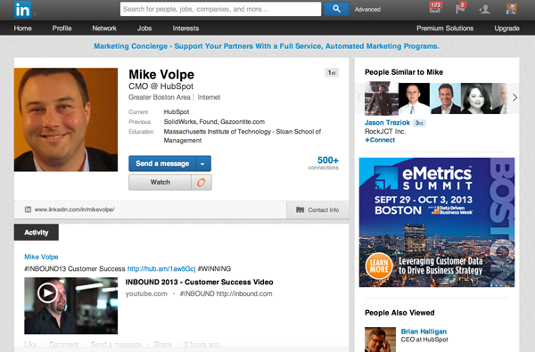Open the Marketing Concierge ad link

click(267, 46)
